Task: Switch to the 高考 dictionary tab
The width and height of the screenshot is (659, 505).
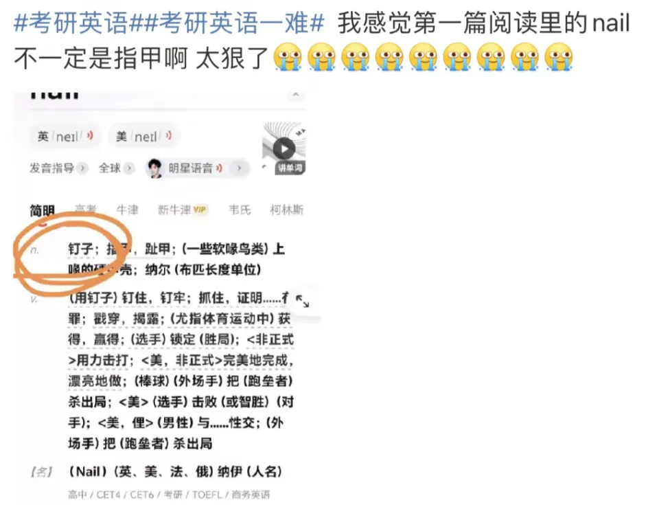Action: [86, 209]
